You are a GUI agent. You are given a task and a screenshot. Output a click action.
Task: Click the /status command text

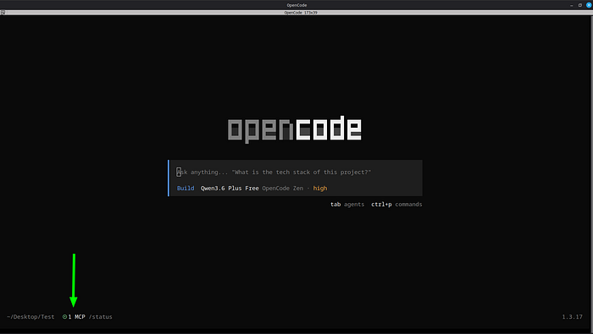tap(101, 316)
